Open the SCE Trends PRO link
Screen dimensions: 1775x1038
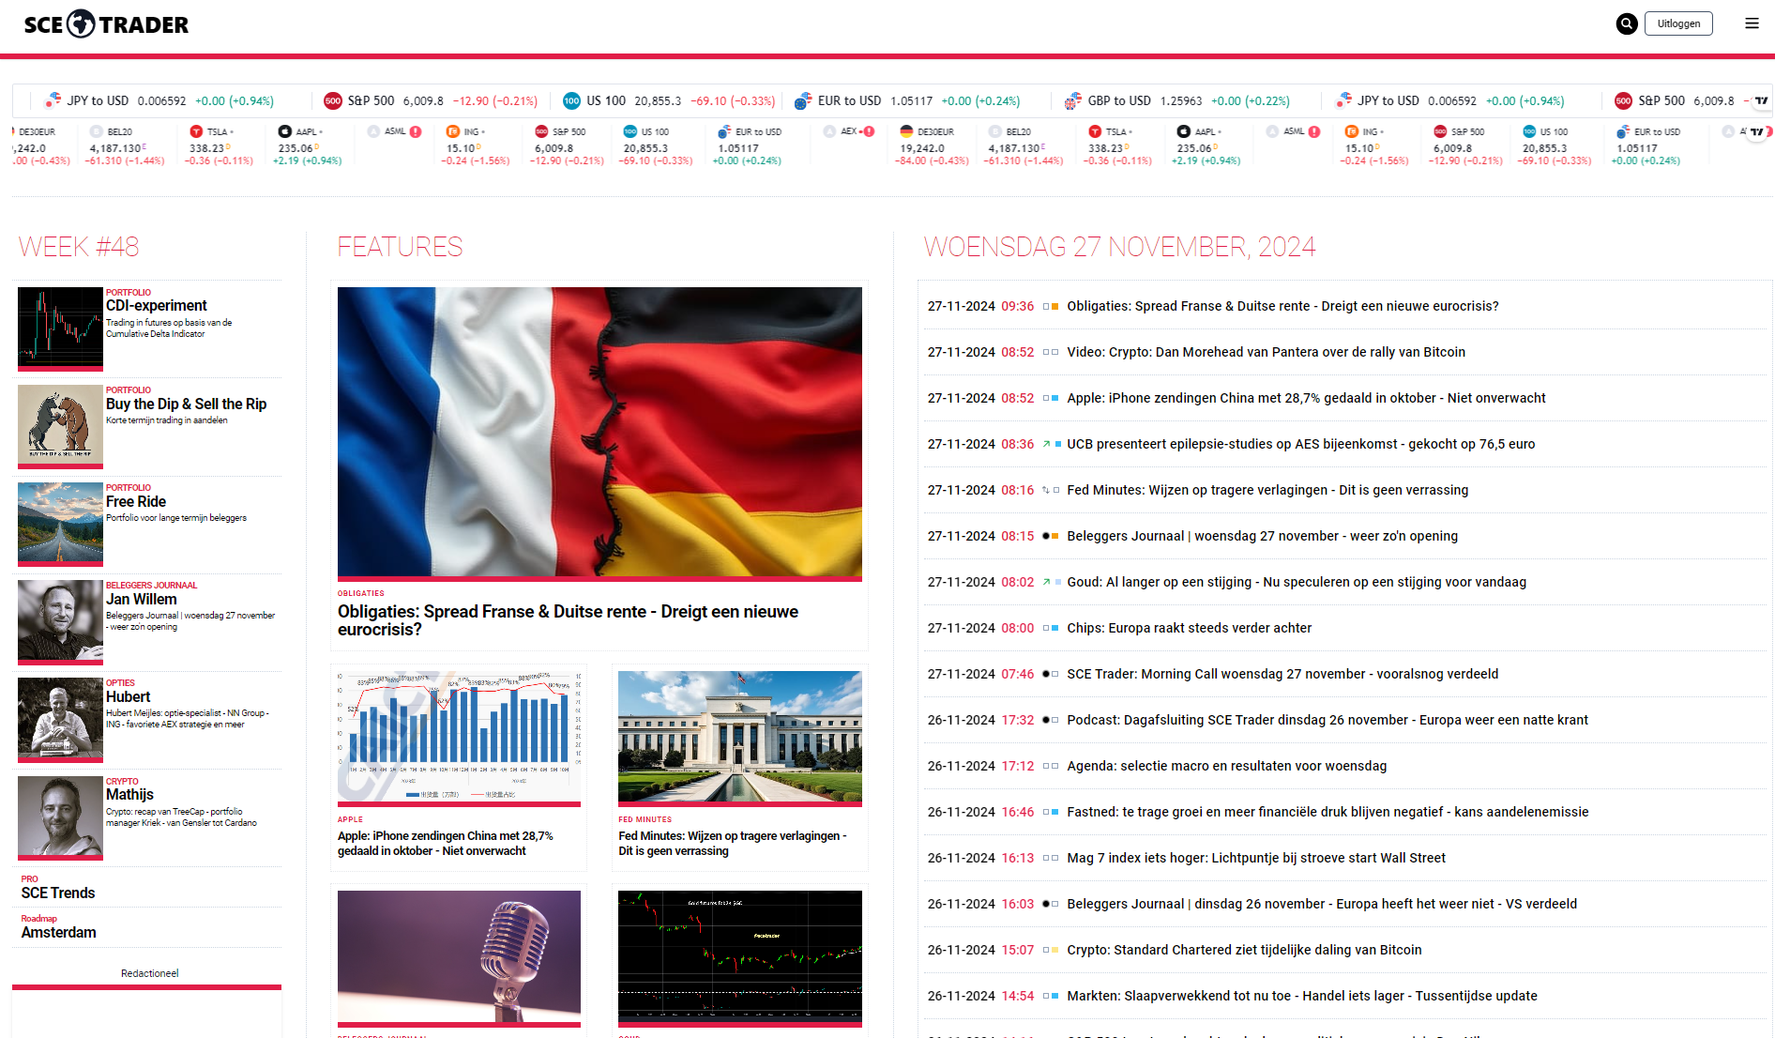click(x=58, y=893)
